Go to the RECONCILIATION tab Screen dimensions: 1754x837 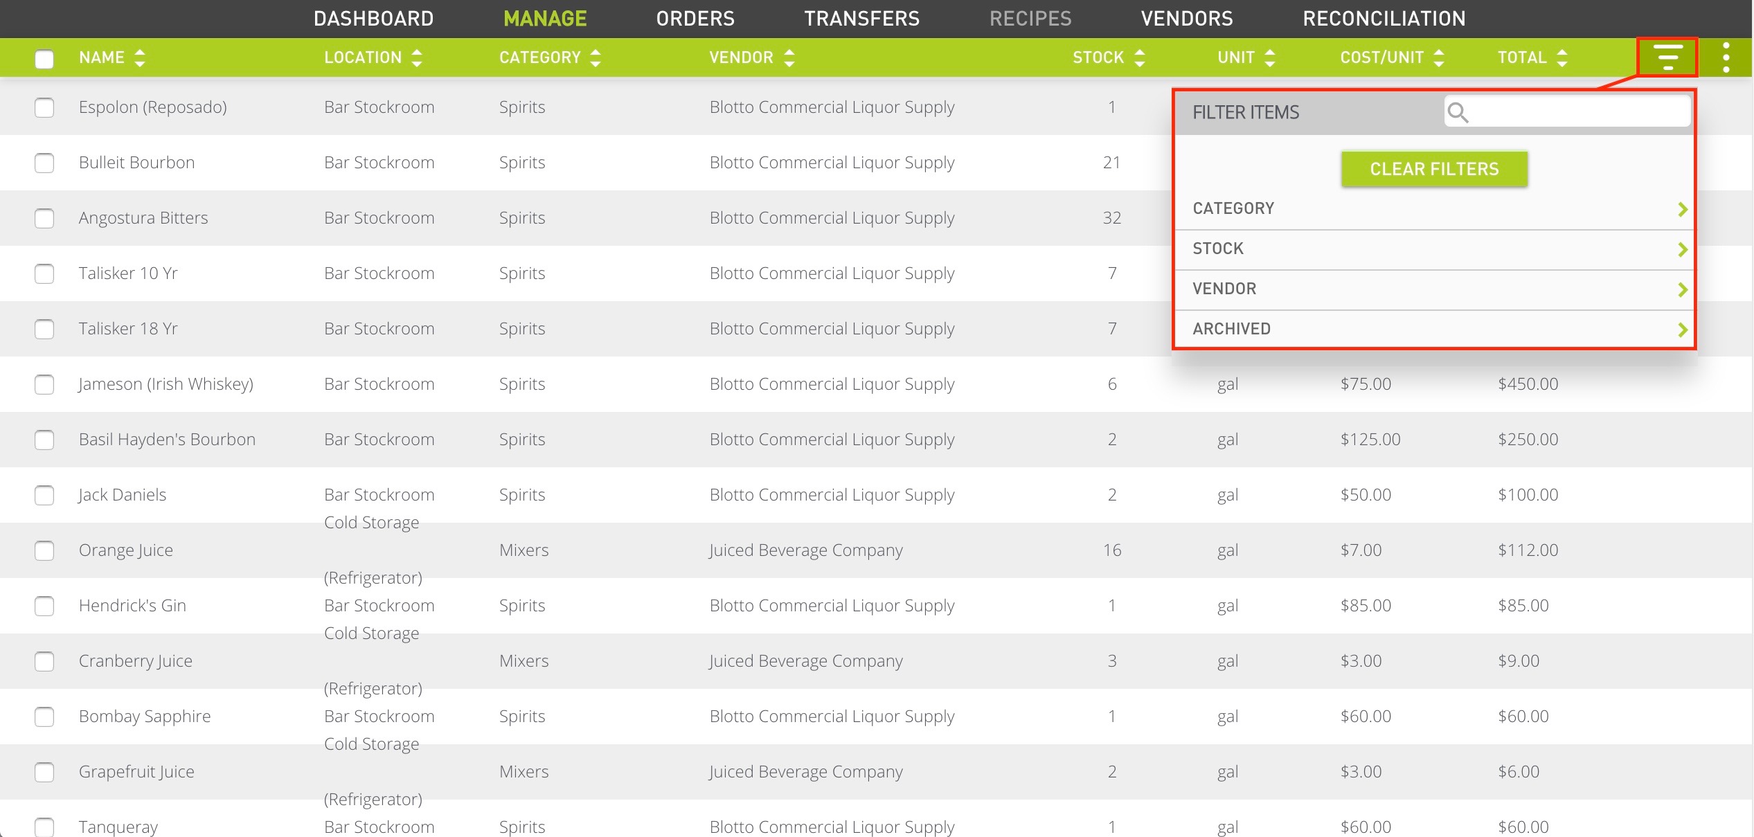(x=1384, y=18)
